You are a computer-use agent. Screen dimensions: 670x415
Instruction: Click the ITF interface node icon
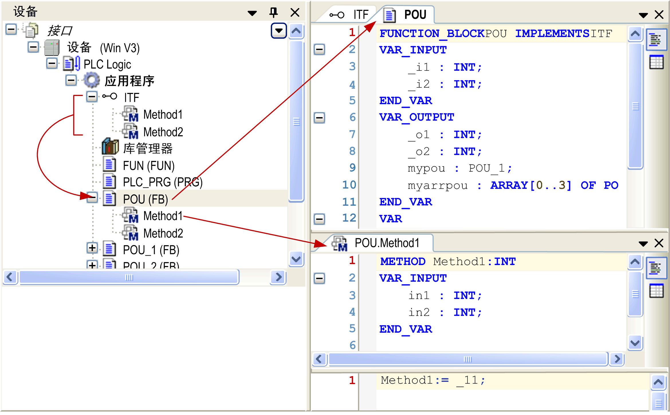tap(110, 97)
